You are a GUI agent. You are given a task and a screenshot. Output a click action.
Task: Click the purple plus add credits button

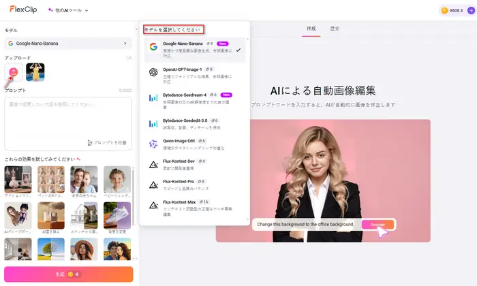point(471,11)
